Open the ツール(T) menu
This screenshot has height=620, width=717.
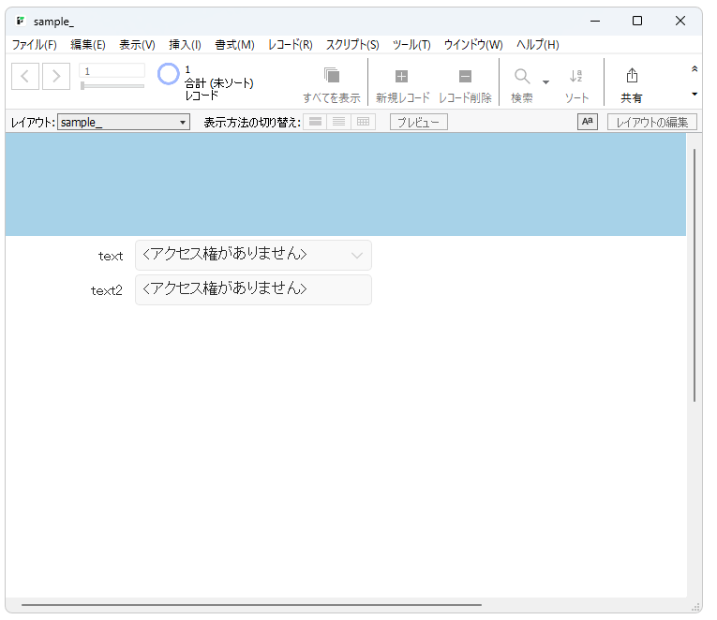(x=411, y=45)
